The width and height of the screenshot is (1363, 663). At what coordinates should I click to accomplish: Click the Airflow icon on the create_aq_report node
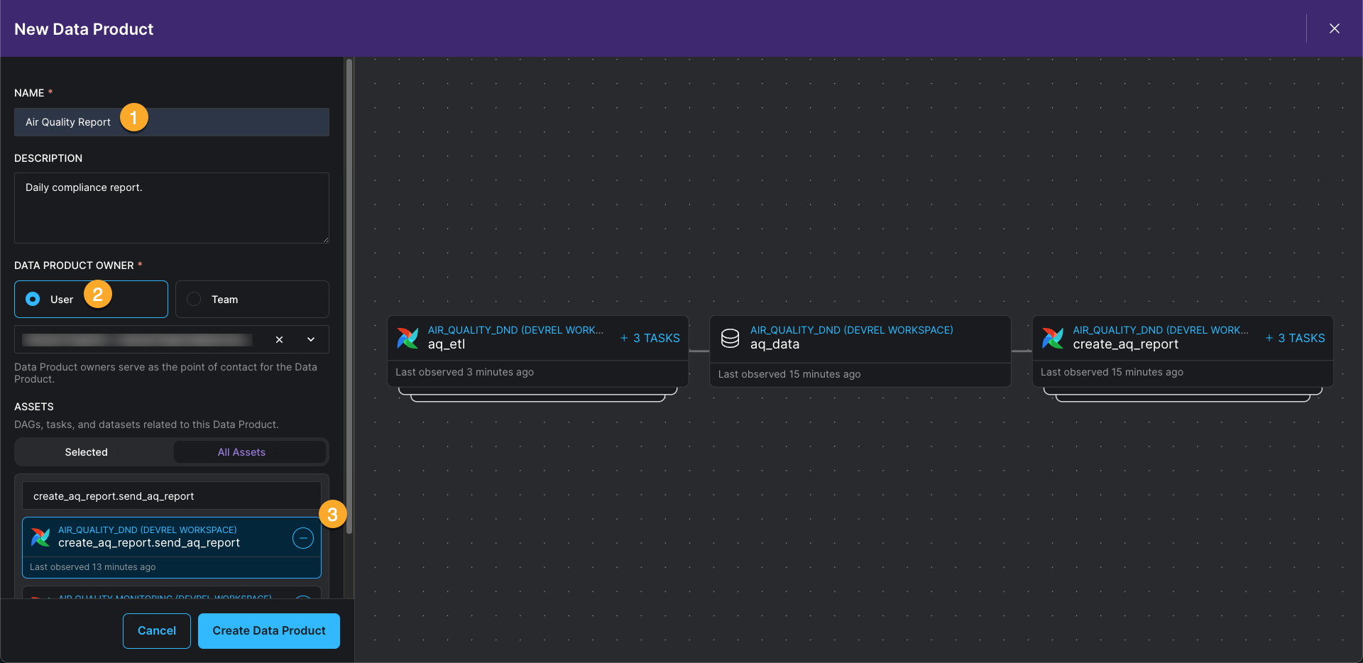coord(1053,338)
